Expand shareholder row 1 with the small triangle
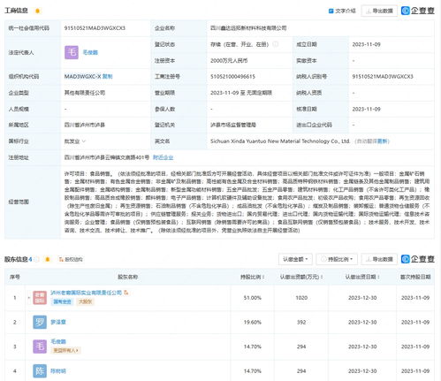 [x=29, y=298]
